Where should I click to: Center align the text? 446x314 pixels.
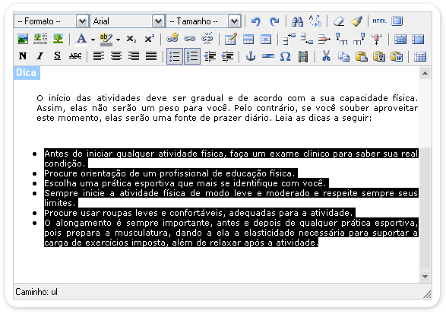pyautogui.click(x=116, y=56)
